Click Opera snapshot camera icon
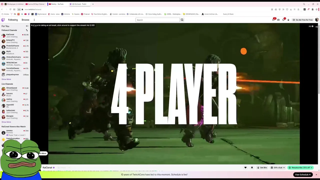Screen dimensions: 320x180 pos(276,9)
